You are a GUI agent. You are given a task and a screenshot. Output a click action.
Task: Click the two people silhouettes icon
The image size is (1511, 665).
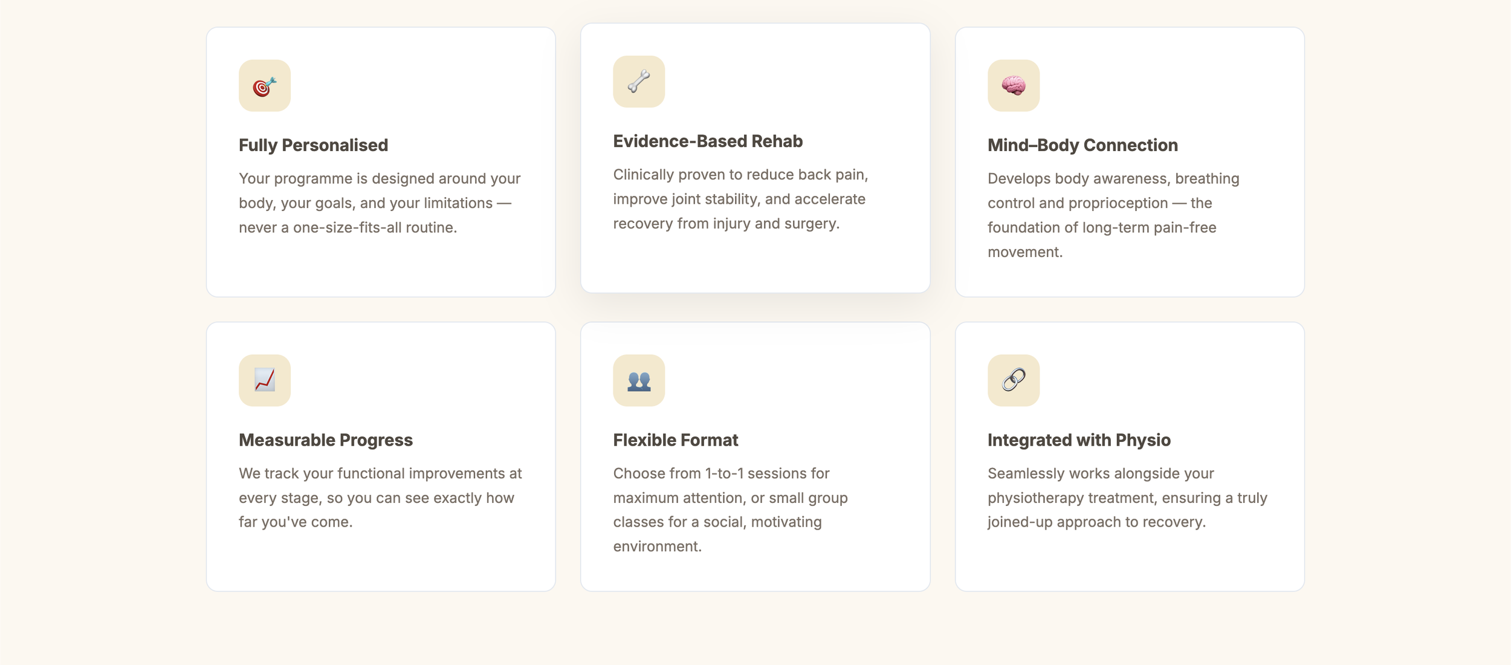(x=639, y=380)
